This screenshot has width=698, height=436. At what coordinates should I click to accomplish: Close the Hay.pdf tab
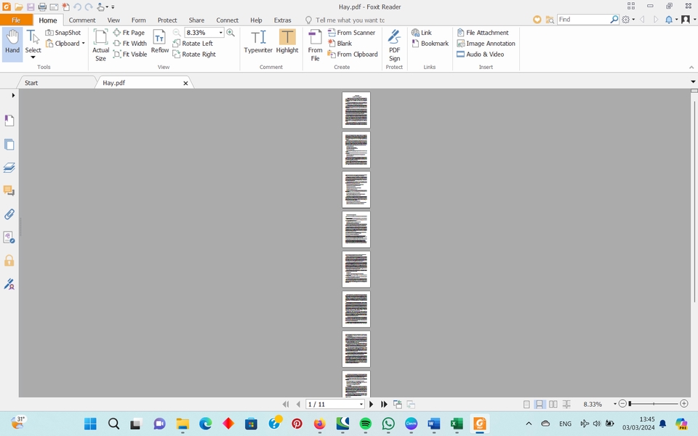pos(185,83)
